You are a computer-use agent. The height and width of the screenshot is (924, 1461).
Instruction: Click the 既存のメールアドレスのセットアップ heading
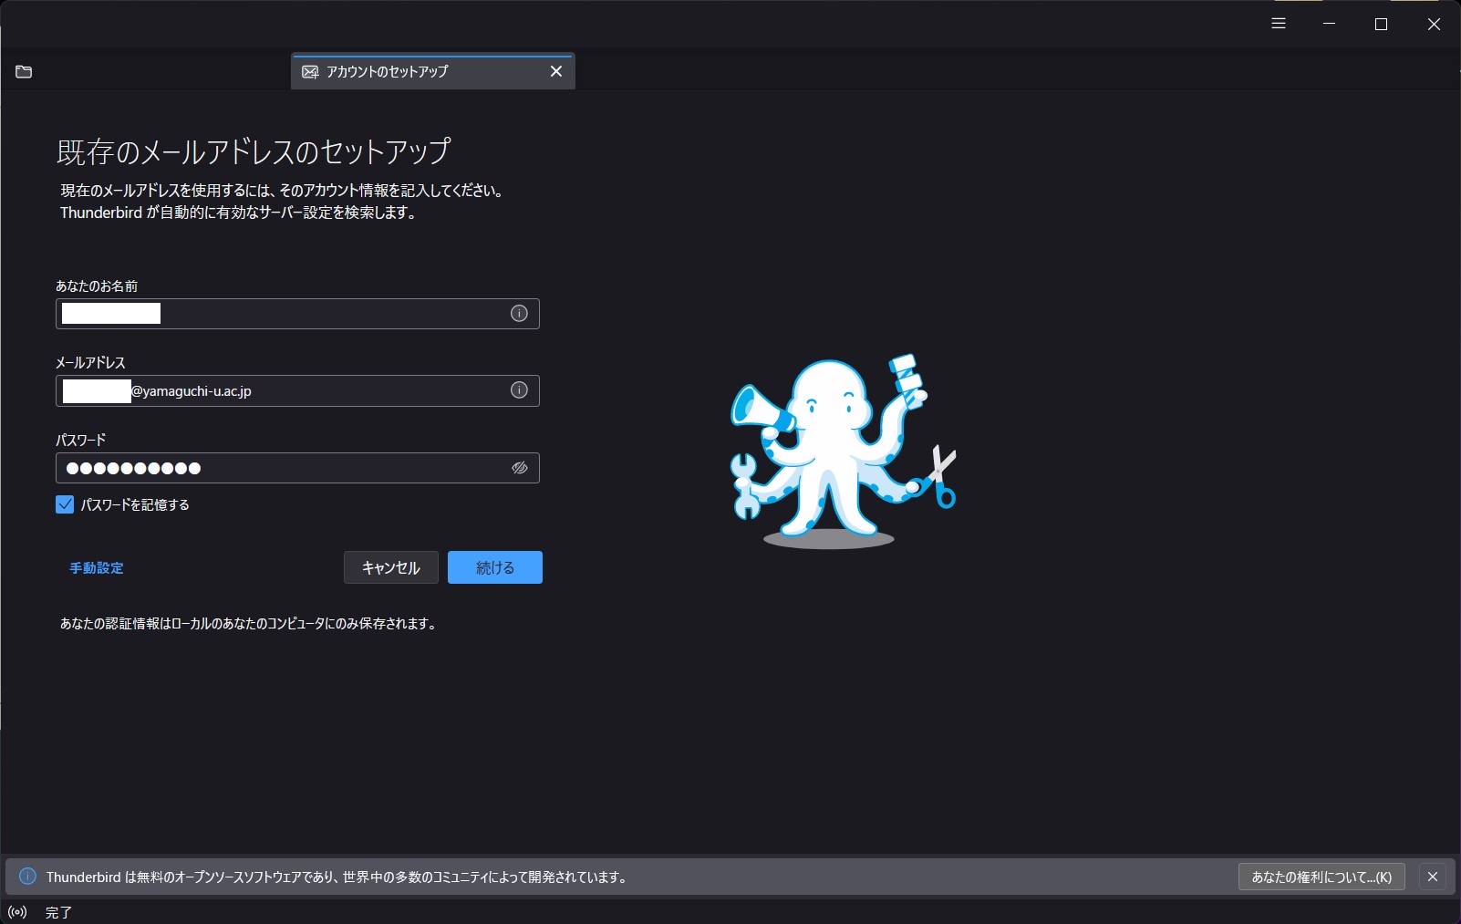pos(254,151)
